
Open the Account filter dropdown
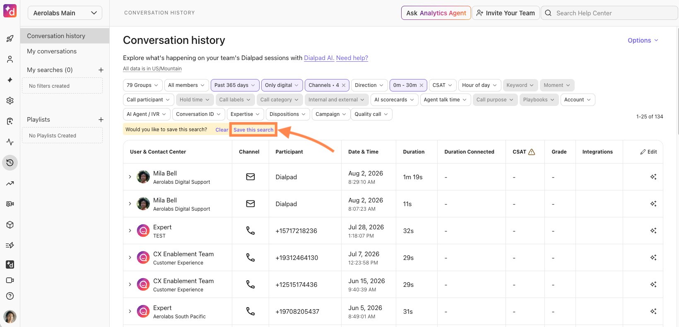578,100
